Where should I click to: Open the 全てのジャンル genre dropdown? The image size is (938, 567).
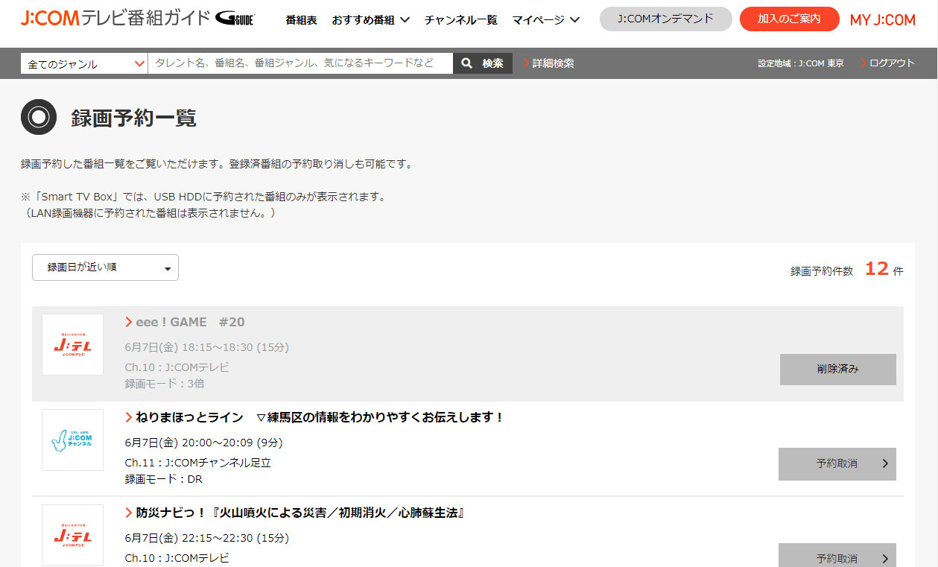coord(84,64)
